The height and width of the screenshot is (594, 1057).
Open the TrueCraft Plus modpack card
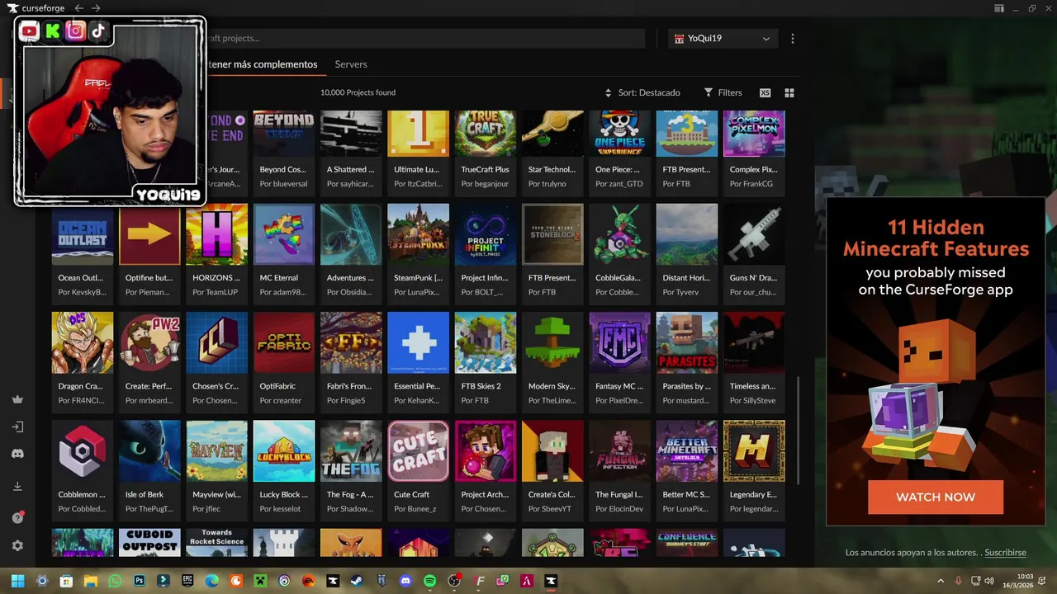coord(486,153)
